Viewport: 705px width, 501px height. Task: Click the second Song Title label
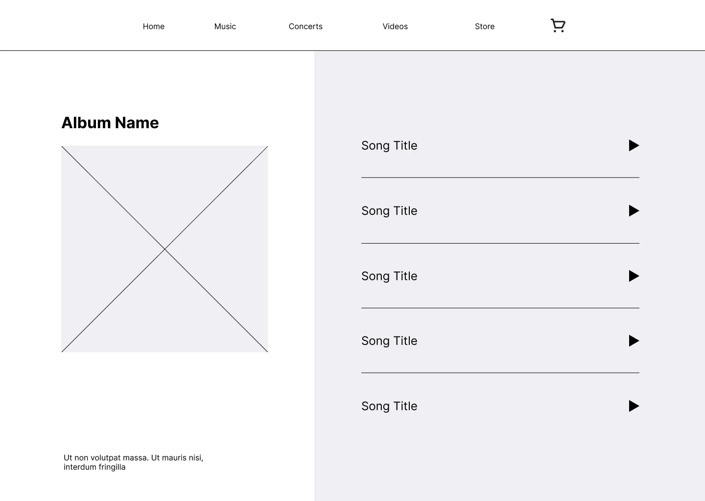tap(389, 211)
